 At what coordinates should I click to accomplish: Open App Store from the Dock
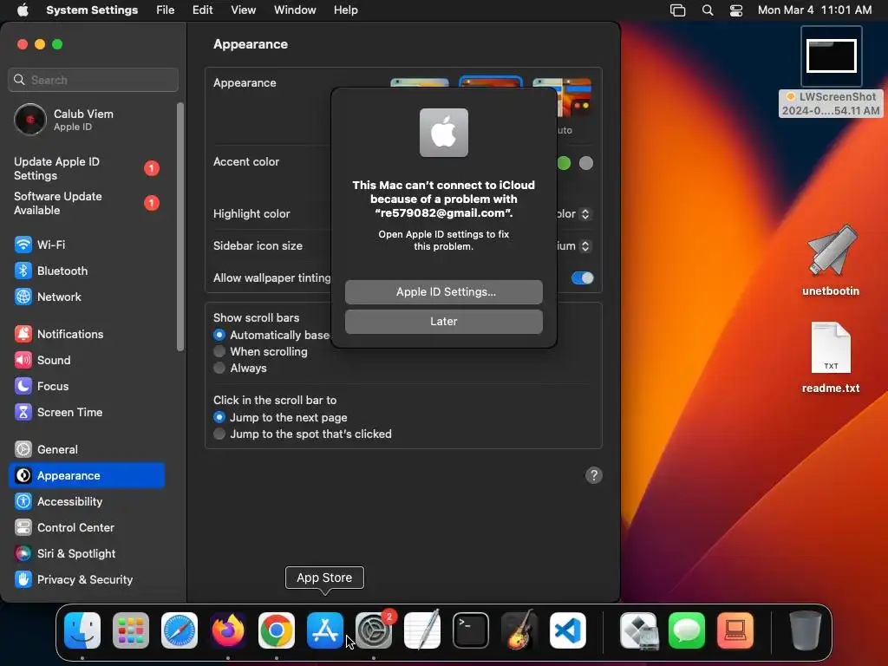coord(325,630)
